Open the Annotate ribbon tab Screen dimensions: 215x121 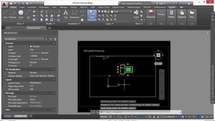pyautogui.click(x=32, y=7)
